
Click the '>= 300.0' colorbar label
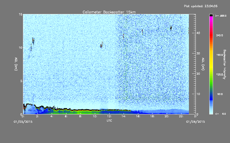click(x=221, y=16)
